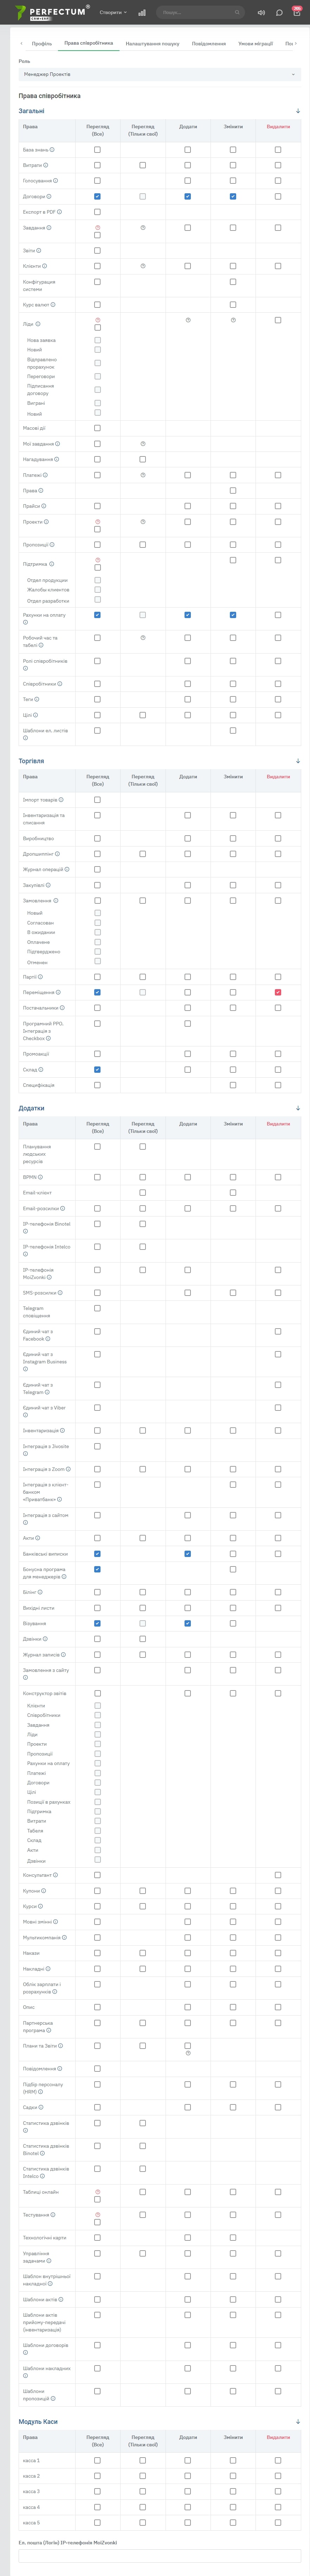Click the info icon beside "Експорт в PDF"

pyautogui.click(x=59, y=212)
